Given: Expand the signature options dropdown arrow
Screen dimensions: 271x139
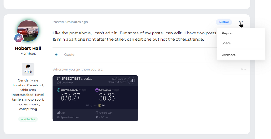Looking at the screenshot, I should (245, 69).
